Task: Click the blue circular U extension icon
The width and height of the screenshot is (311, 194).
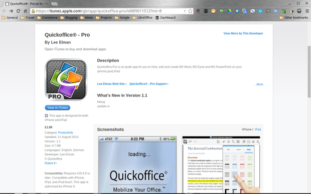Action: pos(260,11)
